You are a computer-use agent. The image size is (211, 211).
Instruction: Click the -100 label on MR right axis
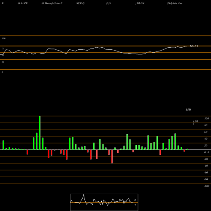(x=207, y=186)
